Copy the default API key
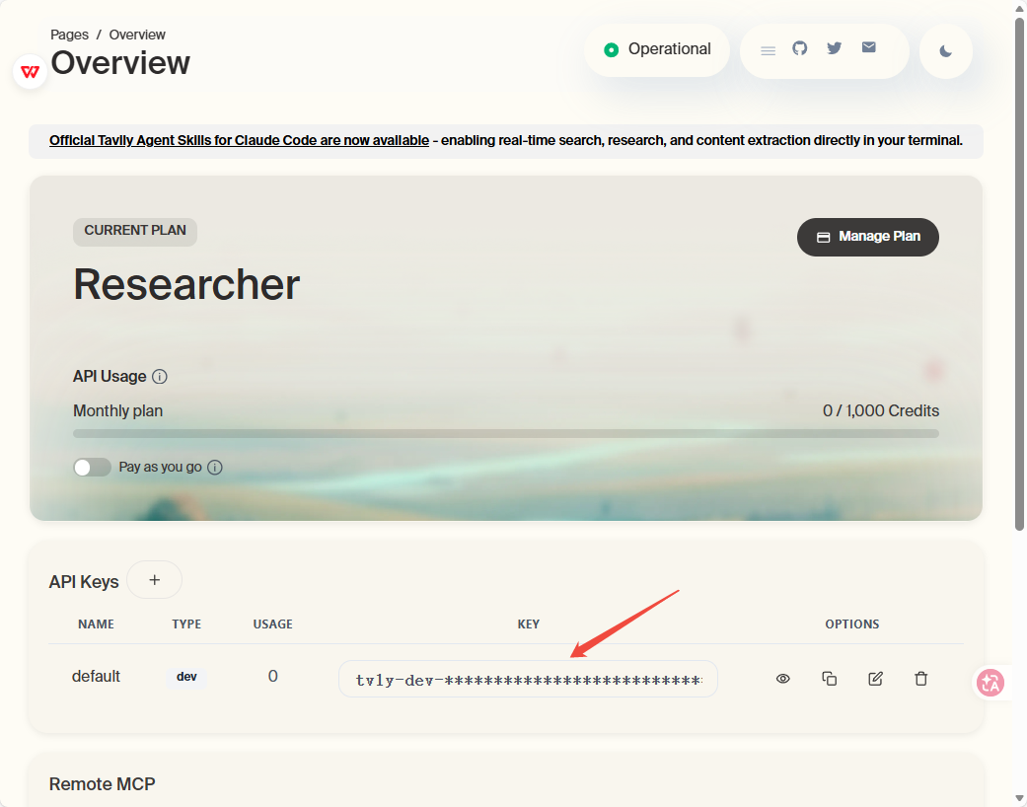The width and height of the screenshot is (1027, 807). tap(830, 679)
